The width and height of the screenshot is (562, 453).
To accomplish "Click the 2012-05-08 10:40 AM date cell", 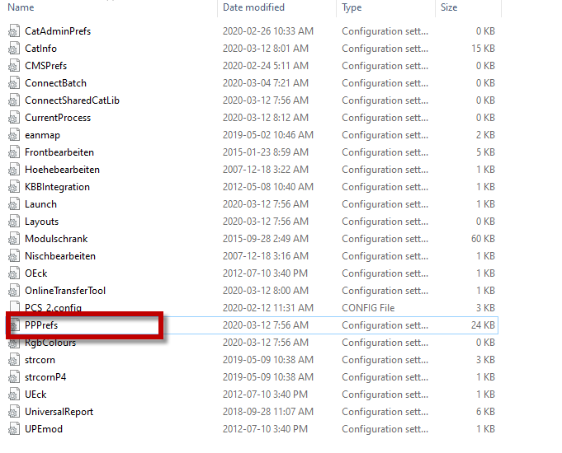I will (x=267, y=187).
